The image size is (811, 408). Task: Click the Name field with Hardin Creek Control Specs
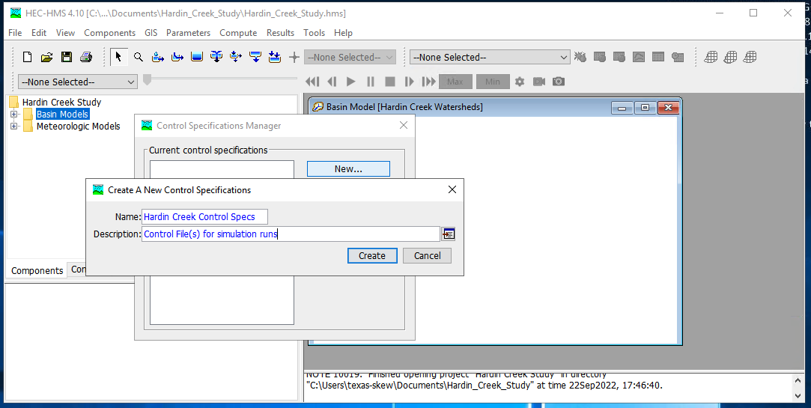click(x=205, y=216)
